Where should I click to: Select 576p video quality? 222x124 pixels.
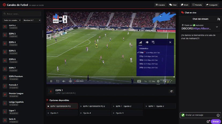pyautogui.click(x=148, y=56)
